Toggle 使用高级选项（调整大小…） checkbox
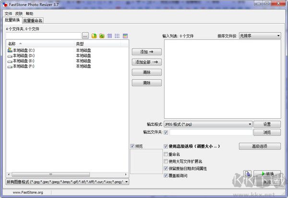Viewport: 288px width, 198px height. [x=166, y=147]
